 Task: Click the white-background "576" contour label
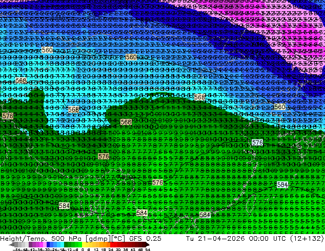pos(257,142)
